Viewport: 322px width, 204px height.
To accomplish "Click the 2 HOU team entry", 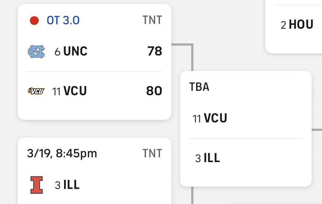I will [x=297, y=25].
